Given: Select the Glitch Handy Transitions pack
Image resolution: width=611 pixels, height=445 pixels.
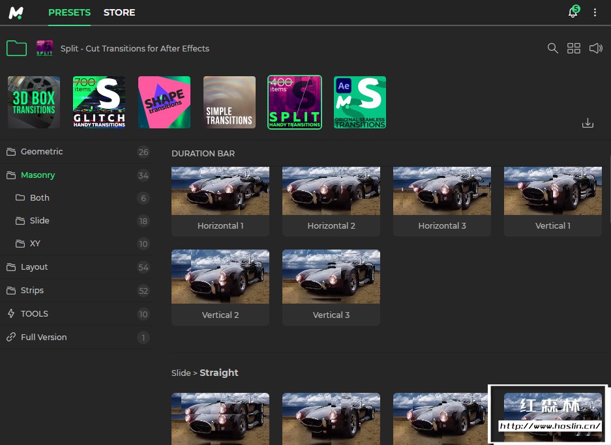Looking at the screenshot, I should (99, 102).
